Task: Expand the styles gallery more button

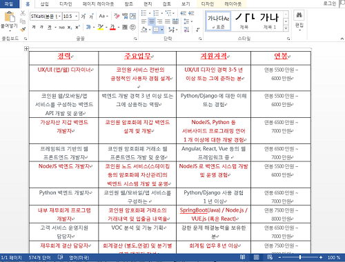Action: point(286,28)
